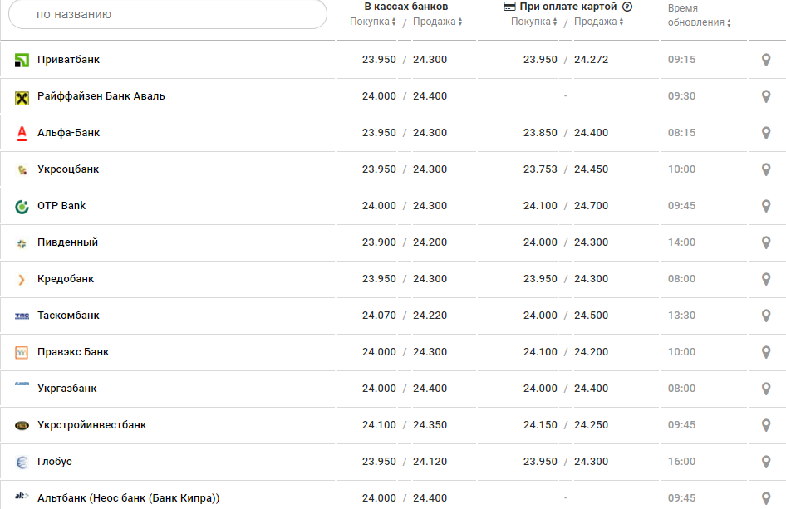Show the OTP Bank location pin

tap(766, 206)
